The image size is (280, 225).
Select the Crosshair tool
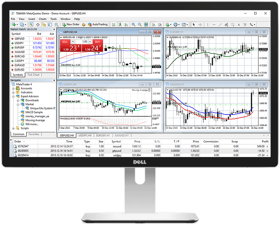[200, 24]
